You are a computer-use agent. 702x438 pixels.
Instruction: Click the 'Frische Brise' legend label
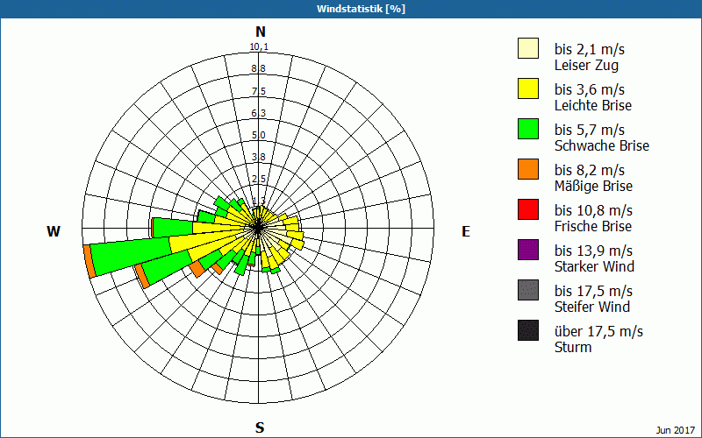click(593, 226)
